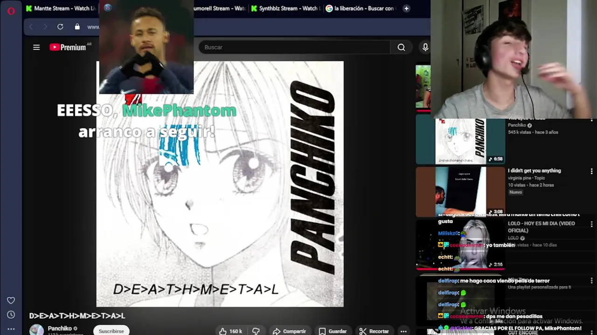Reload the current page
Viewport: 597px width, 335px height.
[60, 27]
